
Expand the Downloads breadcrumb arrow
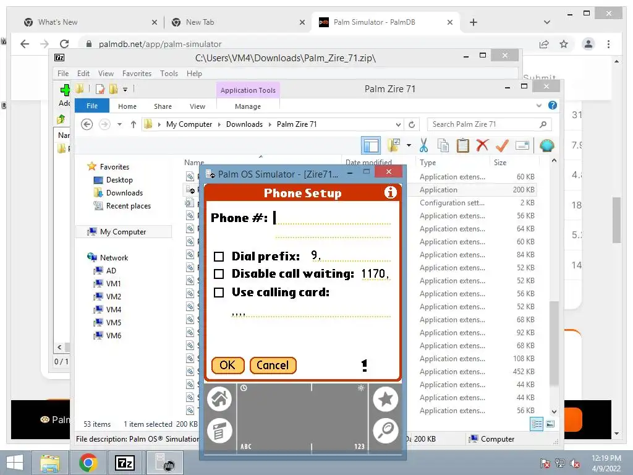point(270,124)
